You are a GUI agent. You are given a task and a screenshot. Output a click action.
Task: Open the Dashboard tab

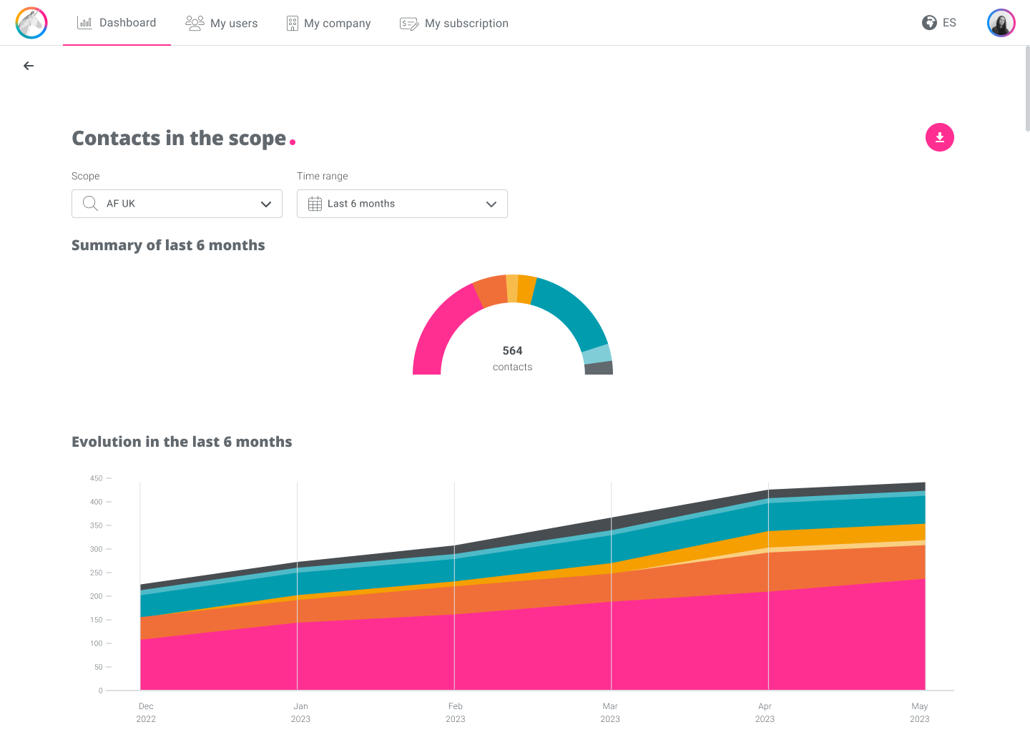[117, 23]
